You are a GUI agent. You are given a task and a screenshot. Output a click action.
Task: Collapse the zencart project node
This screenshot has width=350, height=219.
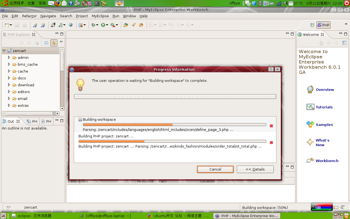[4, 51]
